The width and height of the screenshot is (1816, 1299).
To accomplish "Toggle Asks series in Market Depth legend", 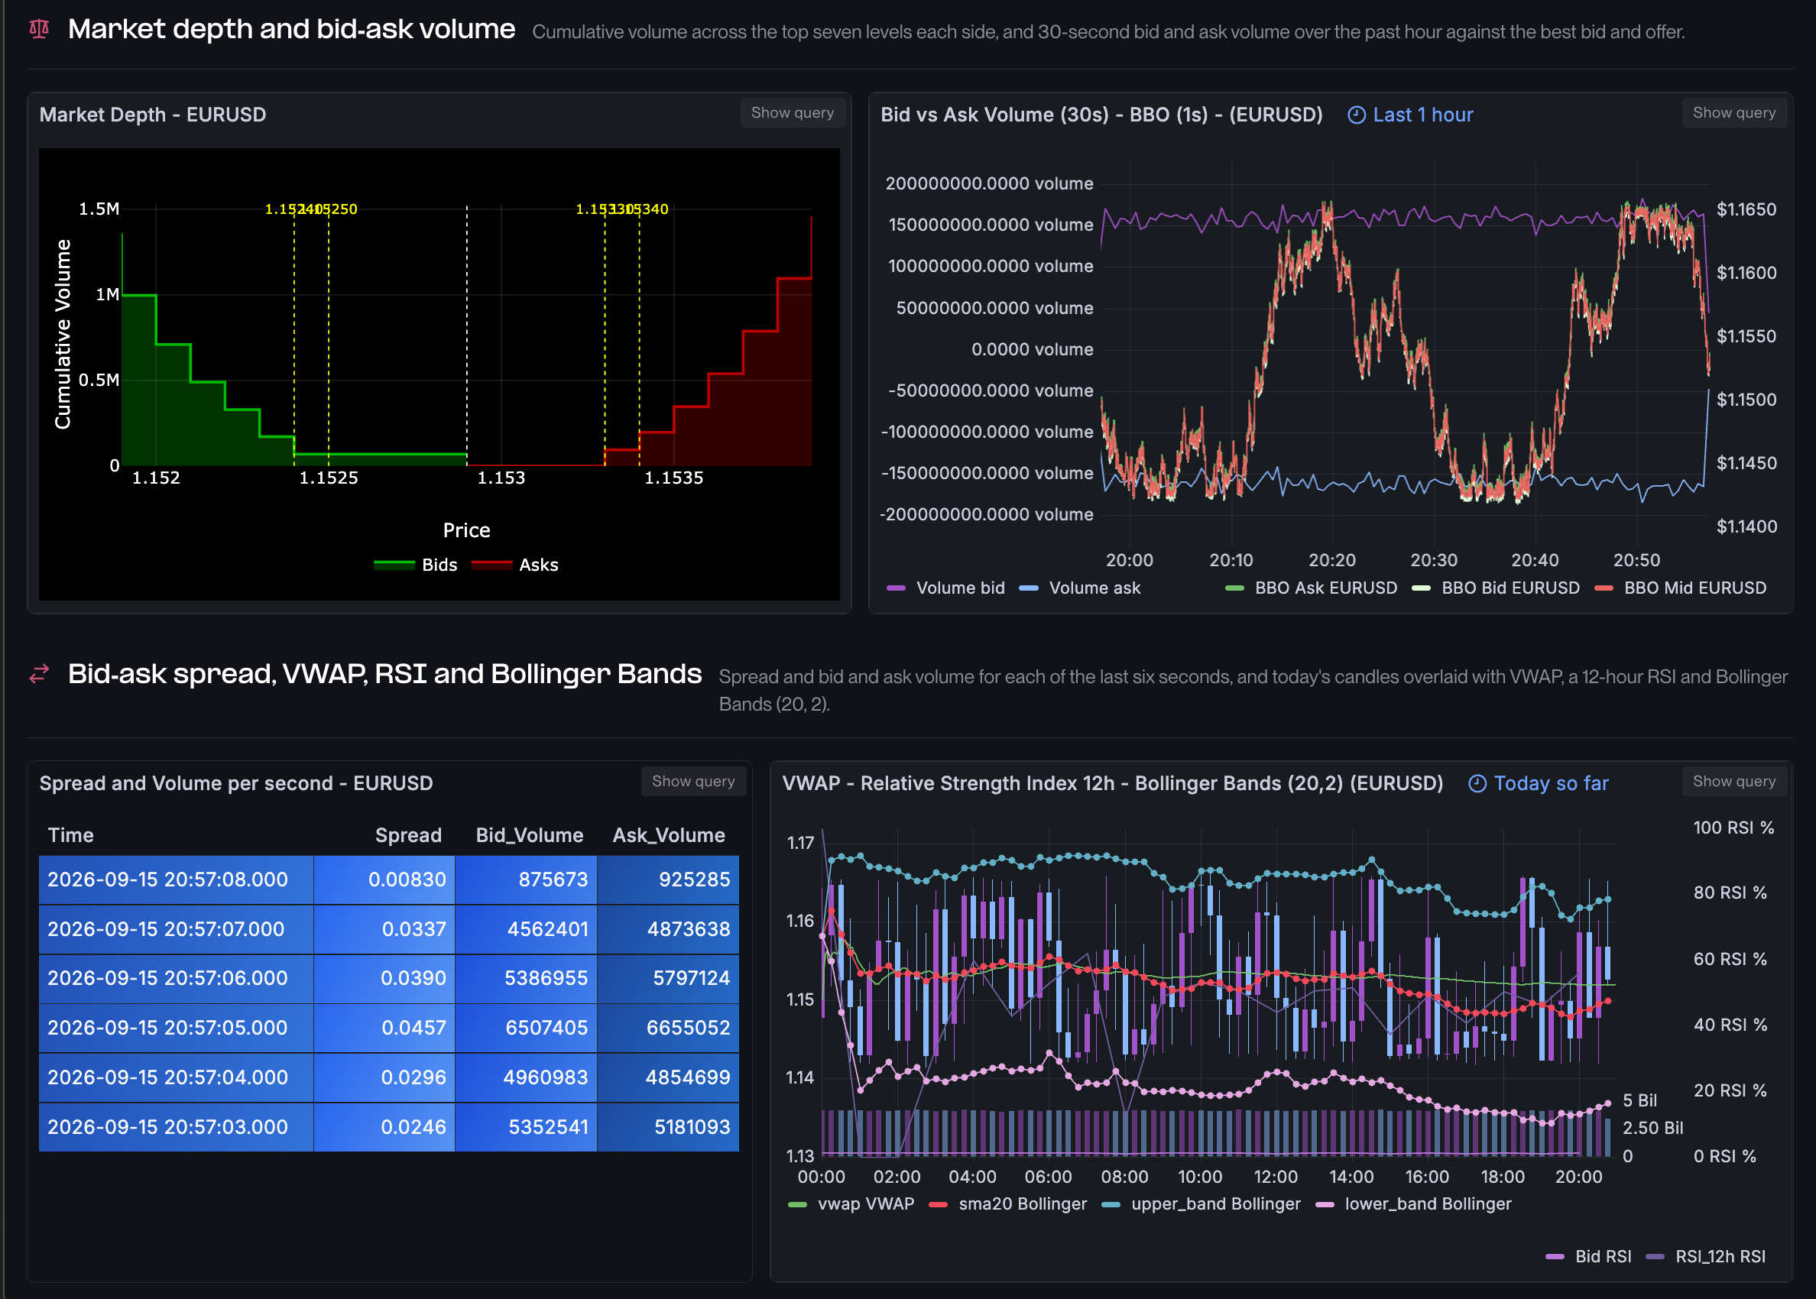I will pos(515,565).
